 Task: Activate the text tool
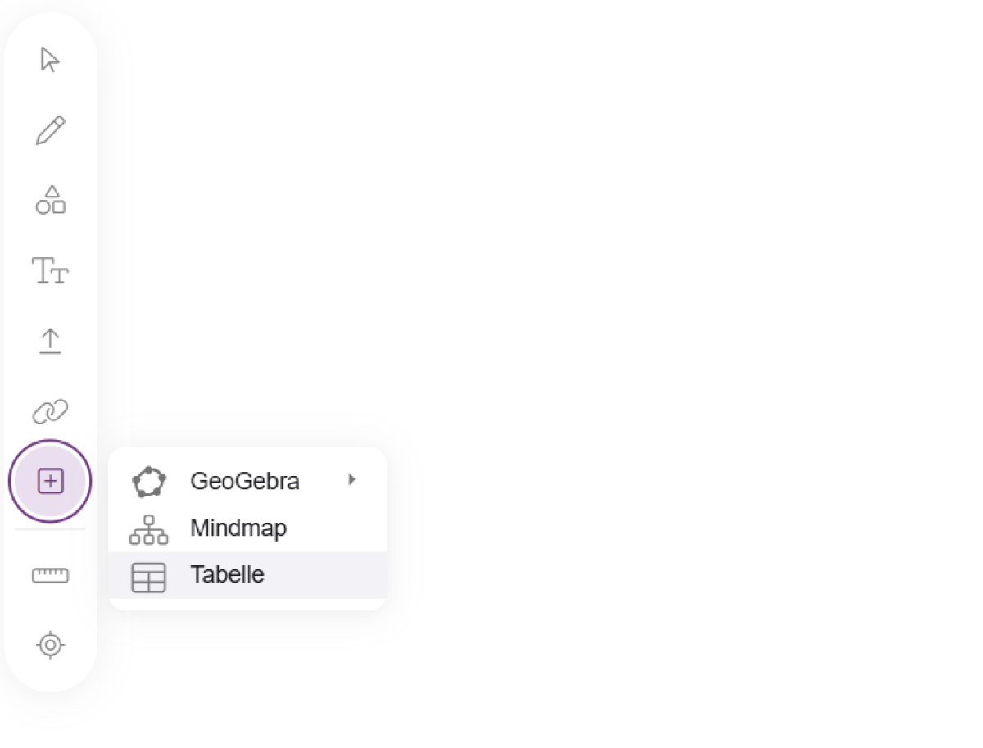tap(50, 270)
